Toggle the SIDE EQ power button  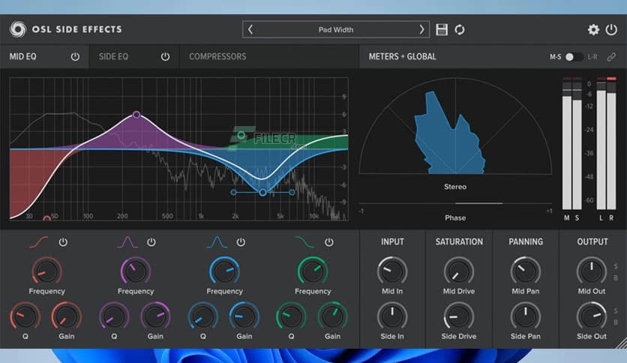(x=165, y=57)
